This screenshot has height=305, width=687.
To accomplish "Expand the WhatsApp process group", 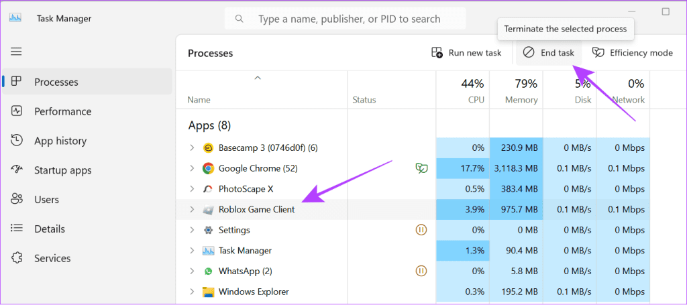I will (191, 271).
